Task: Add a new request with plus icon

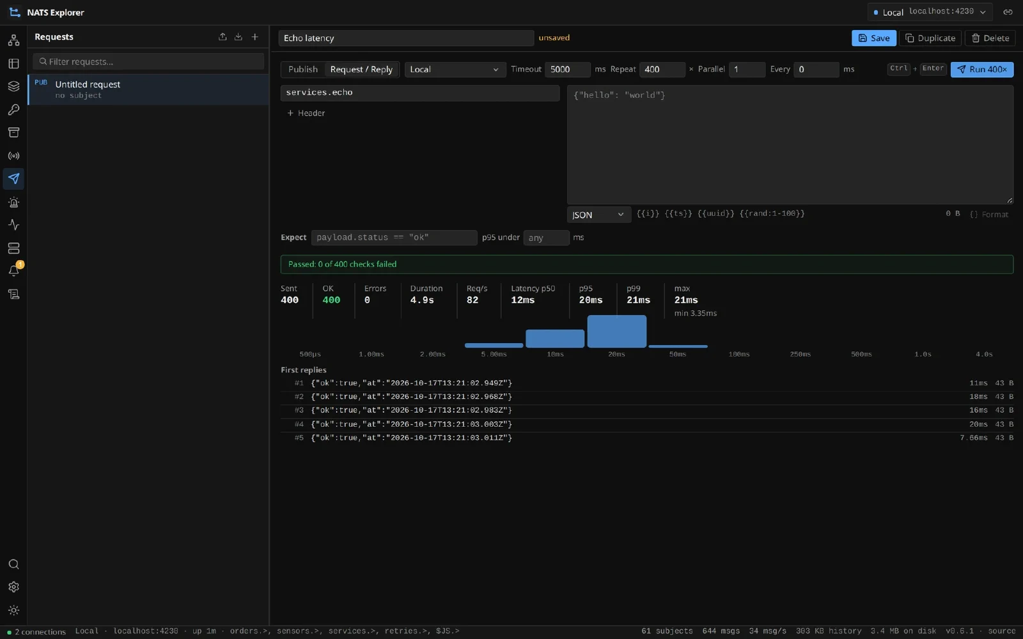Action: (255, 37)
